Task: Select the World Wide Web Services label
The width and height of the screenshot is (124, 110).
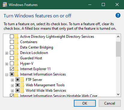Action: coord(46,91)
